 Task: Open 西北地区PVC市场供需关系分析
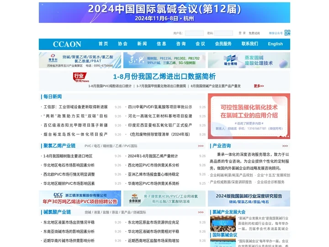(154, 165)
